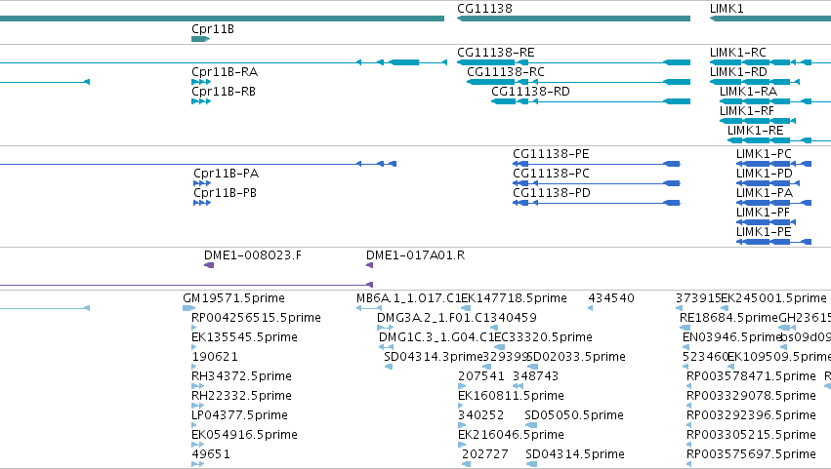This screenshot has width=831, height=469.
Task: Click EST RE18684.5prime
Action: [x=728, y=318]
